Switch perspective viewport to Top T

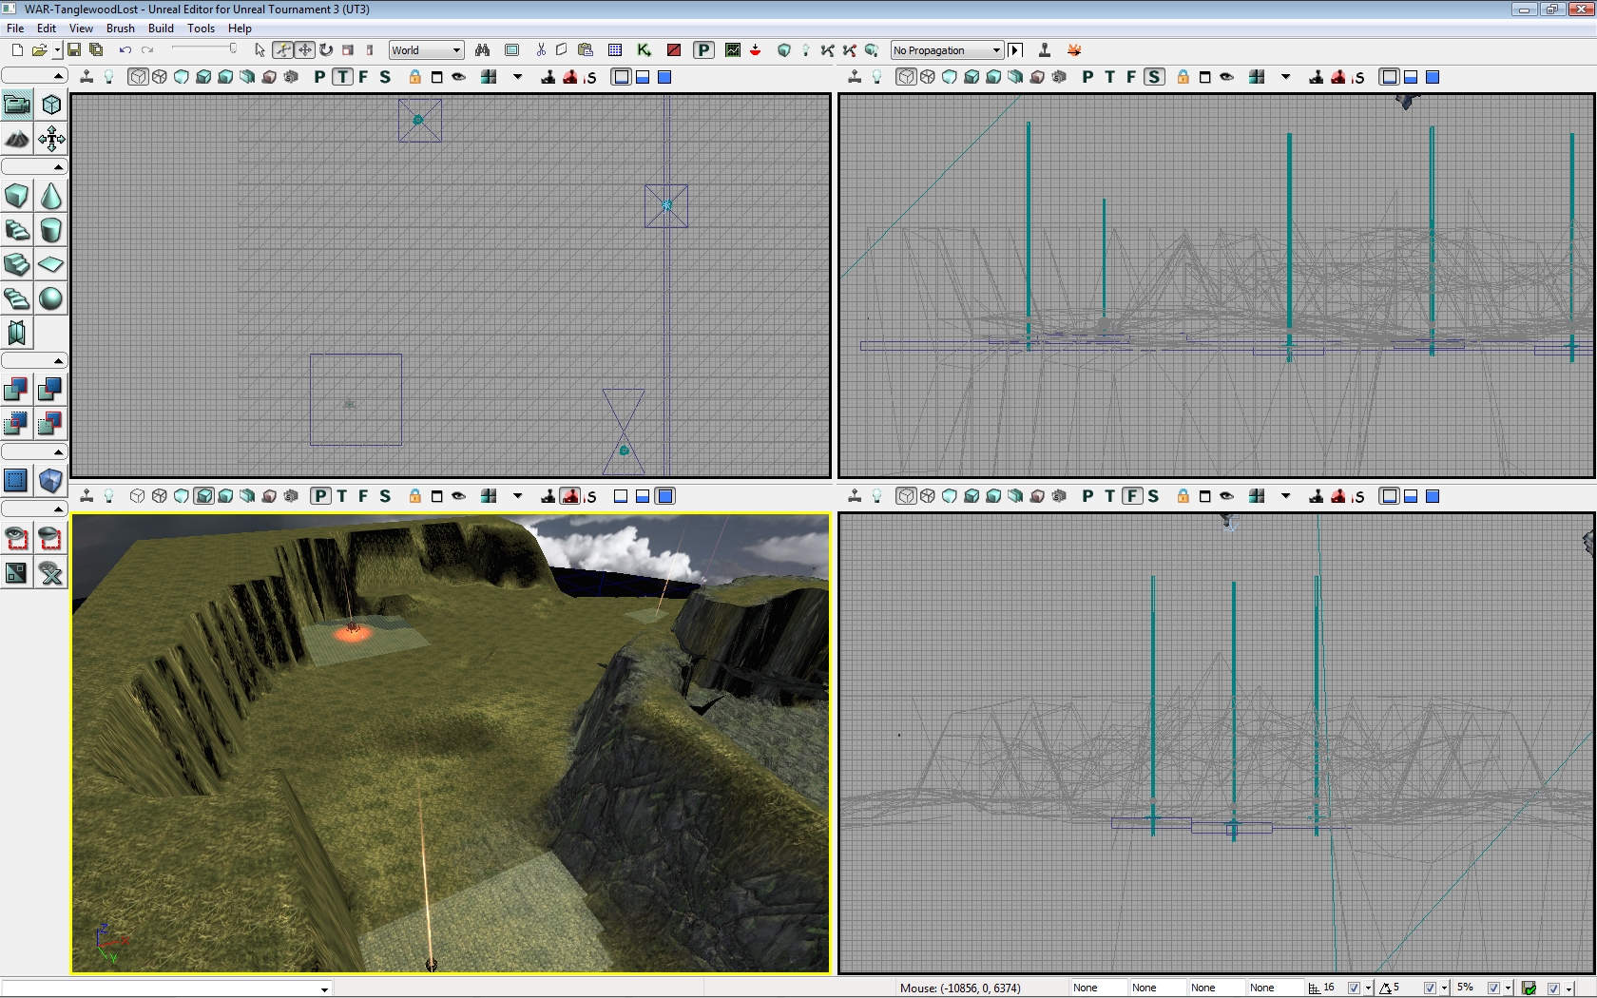(341, 496)
